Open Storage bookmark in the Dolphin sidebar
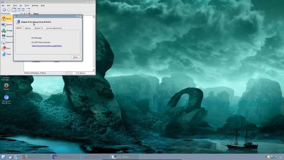Screen dimensions: 284x160 (7, 31)
